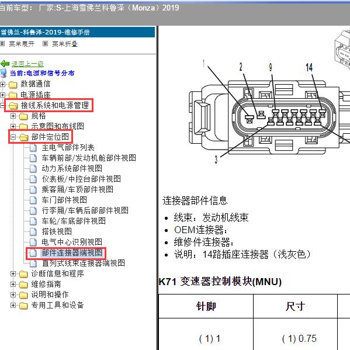Open 动力系统部件视图 document
350x350 pixels.
72,168
